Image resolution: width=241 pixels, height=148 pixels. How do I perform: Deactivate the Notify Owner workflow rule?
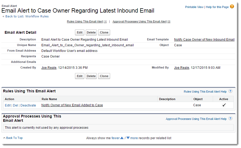(28, 105)
